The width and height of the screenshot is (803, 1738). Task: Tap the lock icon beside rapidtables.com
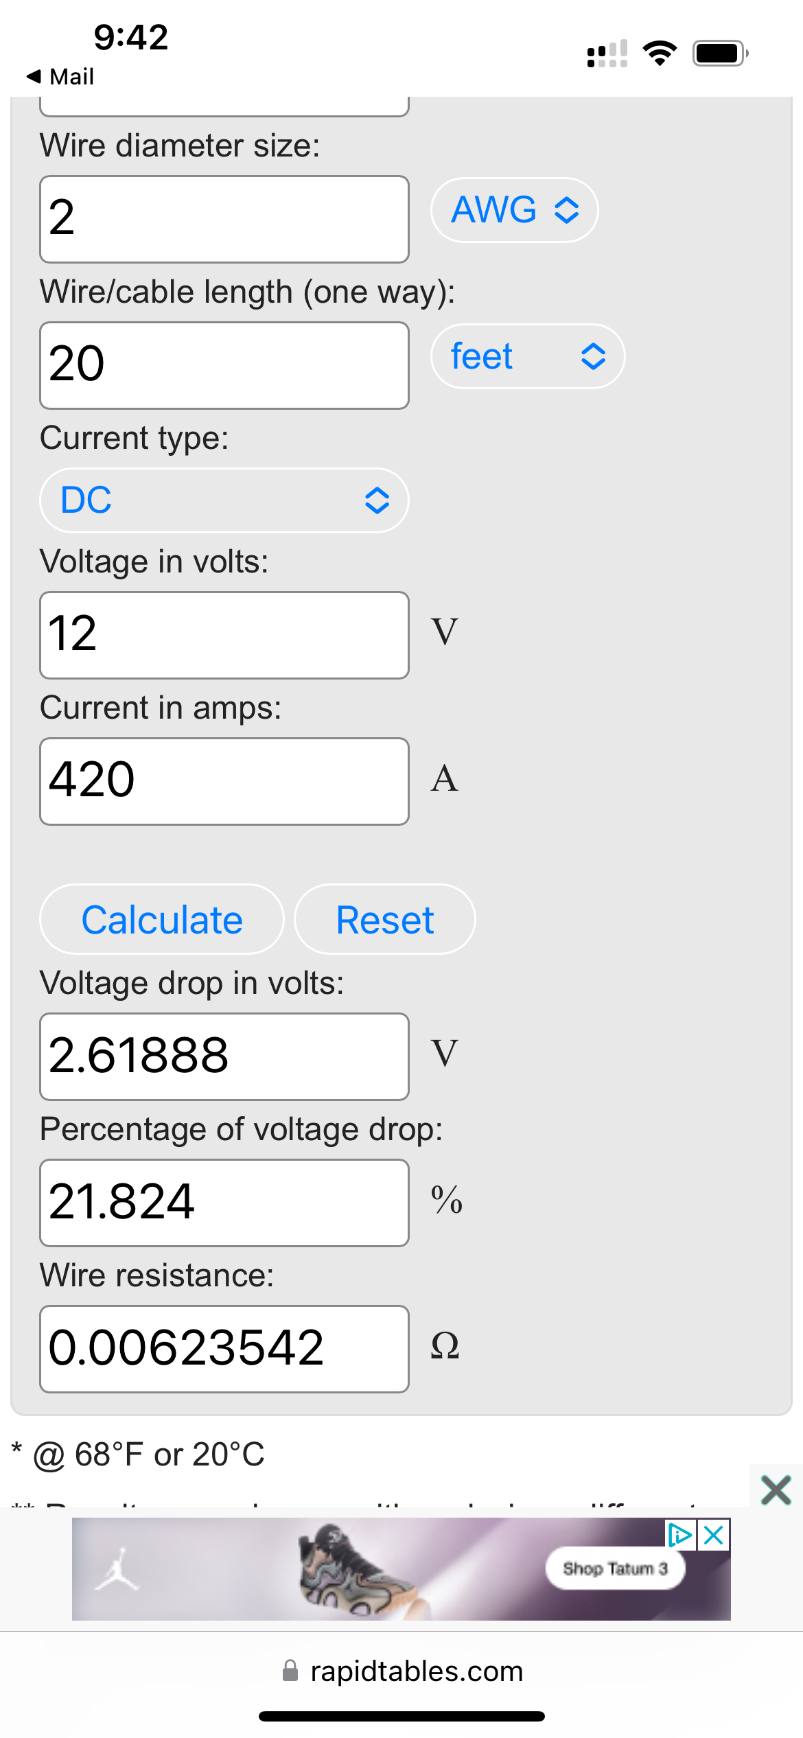click(x=290, y=1671)
